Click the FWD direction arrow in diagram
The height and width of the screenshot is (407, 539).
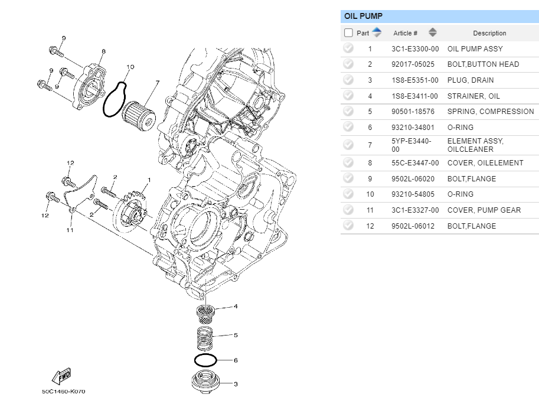pos(62,376)
